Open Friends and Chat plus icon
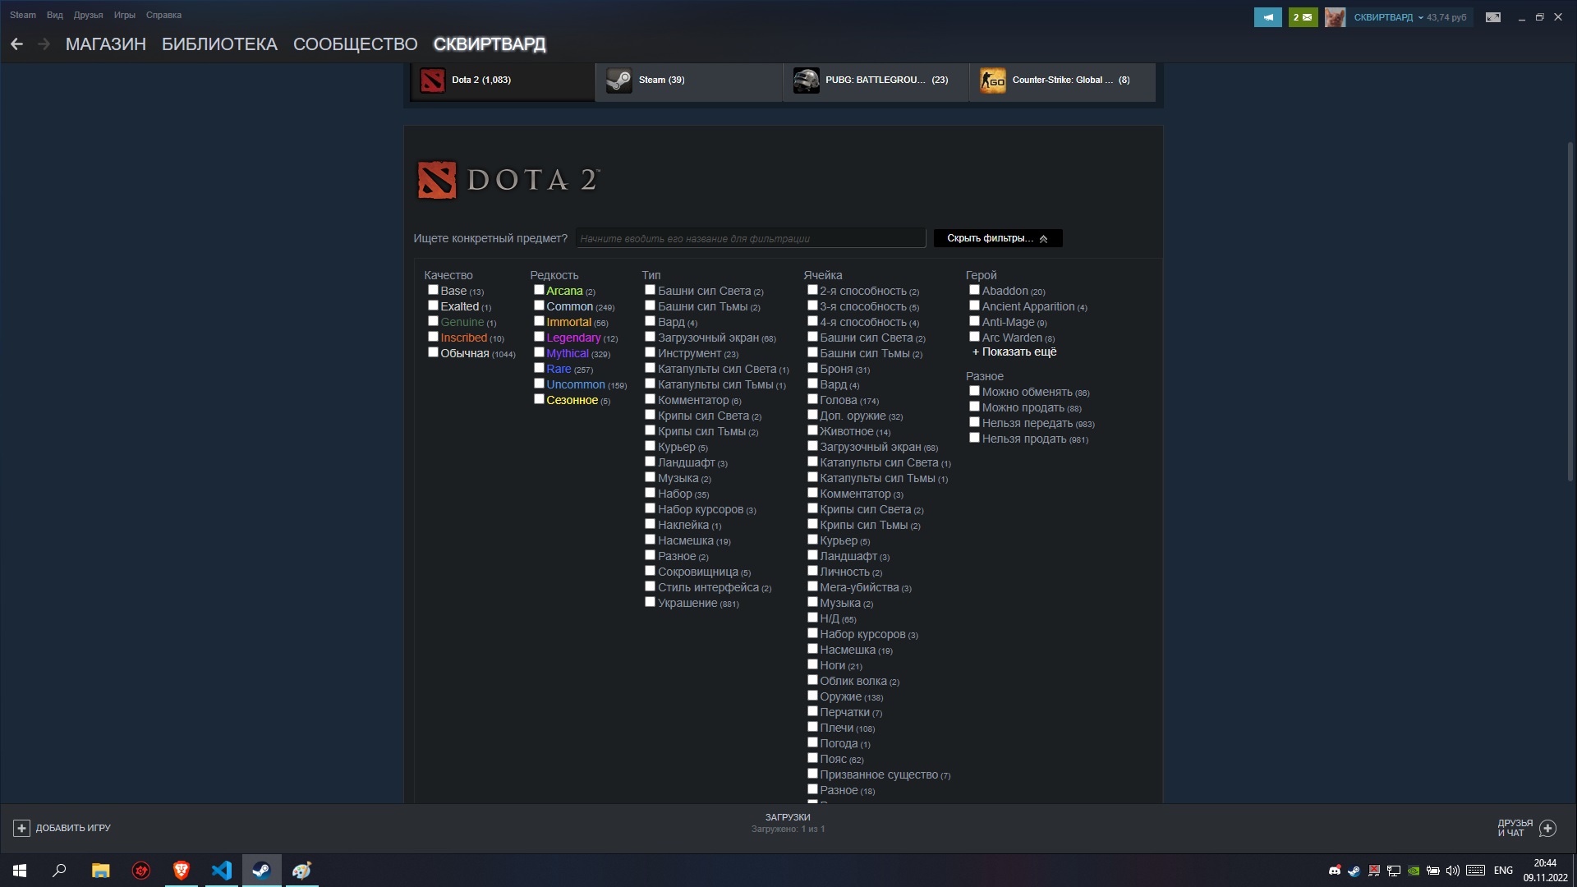This screenshot has height=887, width=1577. pos(1547,828)
